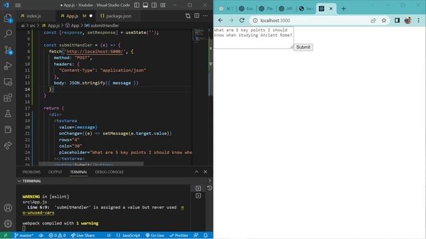This screenshot has height=239, width=426.
Task: Open VS Code hamburger menu
Action: point(18,5)
